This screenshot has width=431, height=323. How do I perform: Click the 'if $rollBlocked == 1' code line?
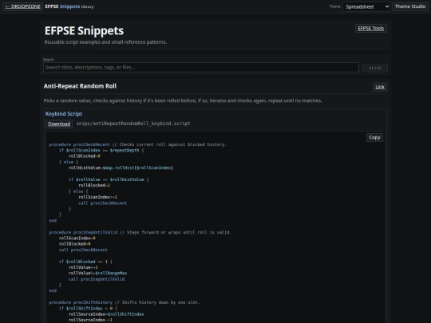click(x=85, y=262)
